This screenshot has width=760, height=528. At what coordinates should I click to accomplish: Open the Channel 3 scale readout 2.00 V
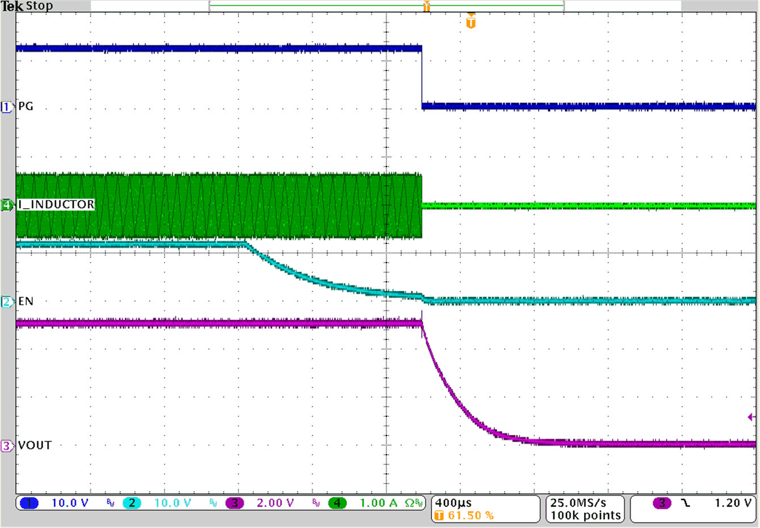[274, 503]
